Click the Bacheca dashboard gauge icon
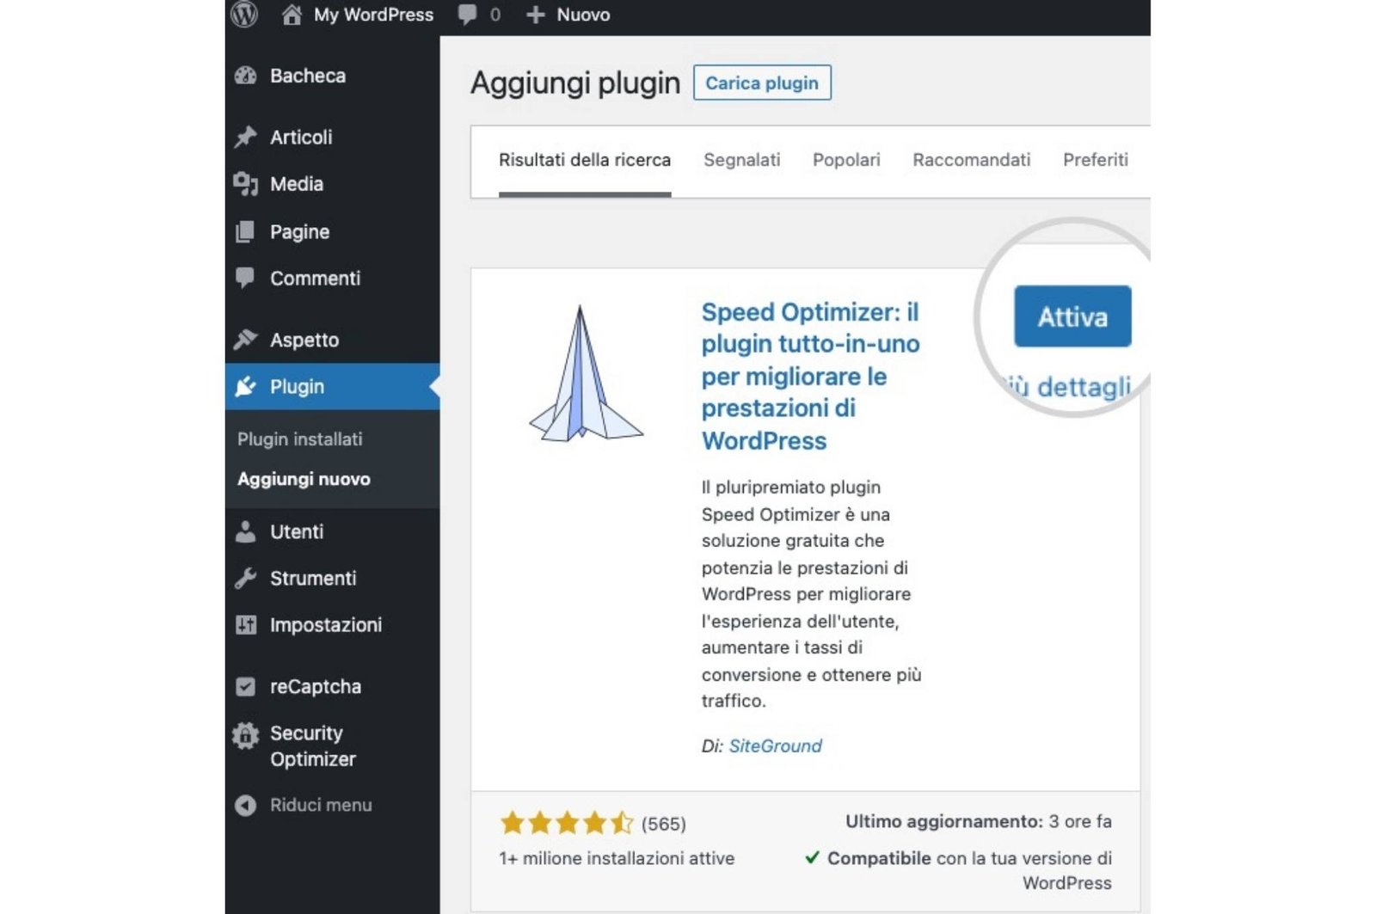The width and height of the screenshot is (1376, 914). pos(246,76)
